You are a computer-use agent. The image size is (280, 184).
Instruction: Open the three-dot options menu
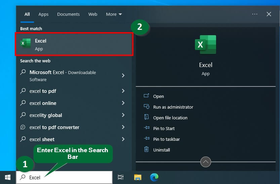255,14
